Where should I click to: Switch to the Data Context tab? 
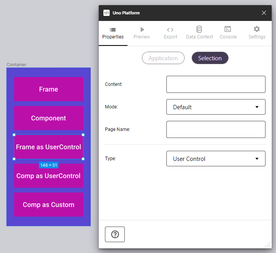click(x=199, y=33)
